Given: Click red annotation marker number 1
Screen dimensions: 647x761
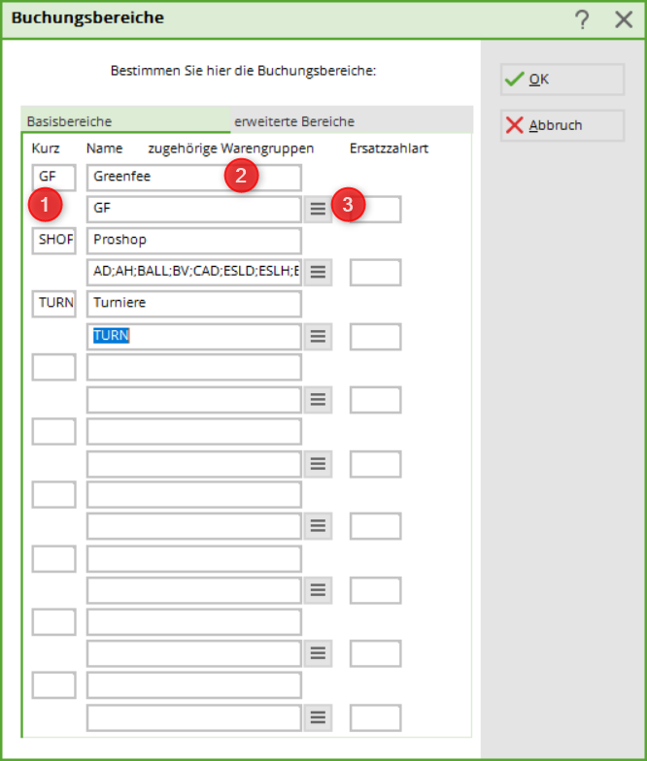Looking at the screenshot, I should pyautogui.click(x=45, y=205).
